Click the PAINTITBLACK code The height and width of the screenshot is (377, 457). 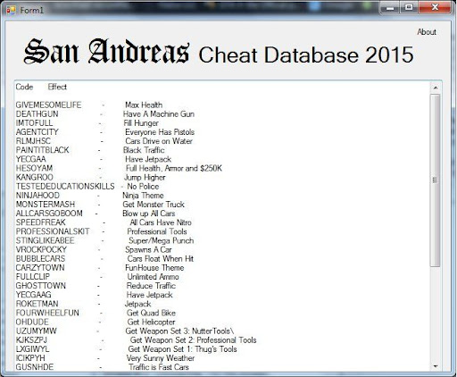point(43,150)
